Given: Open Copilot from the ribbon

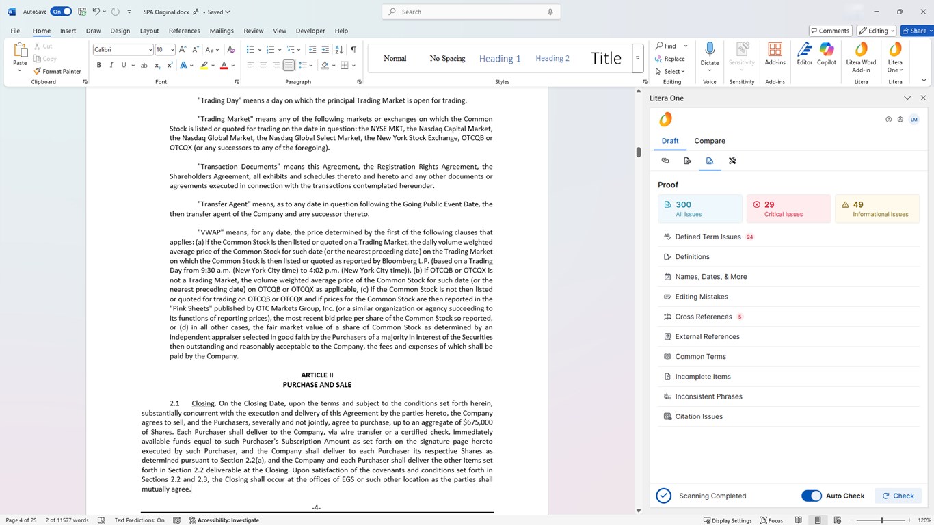Looking at the screenshot, I should (827, 54).
